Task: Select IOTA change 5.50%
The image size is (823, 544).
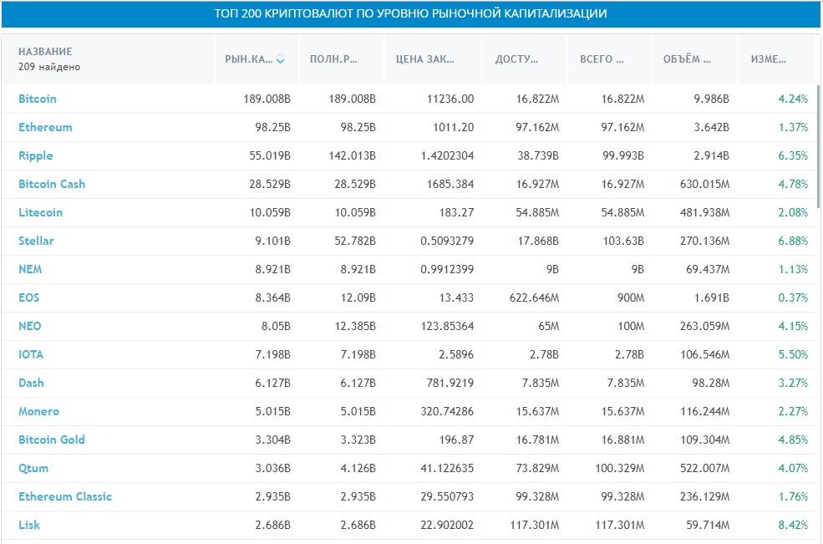Action: coord(793,354)
